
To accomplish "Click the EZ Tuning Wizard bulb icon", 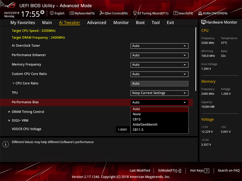I will click(135, 13).
